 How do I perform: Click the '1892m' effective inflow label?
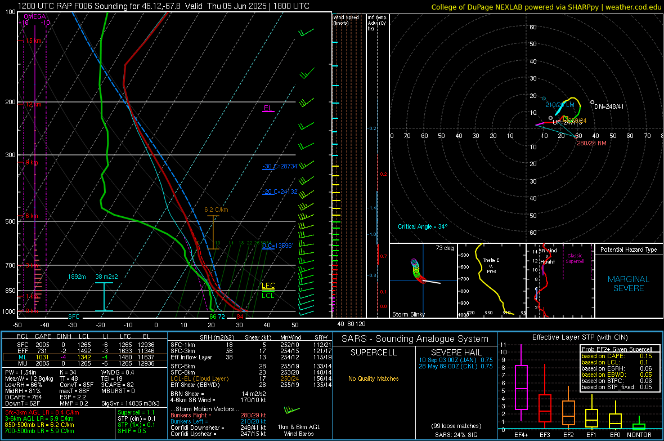(x=77, y=277)
